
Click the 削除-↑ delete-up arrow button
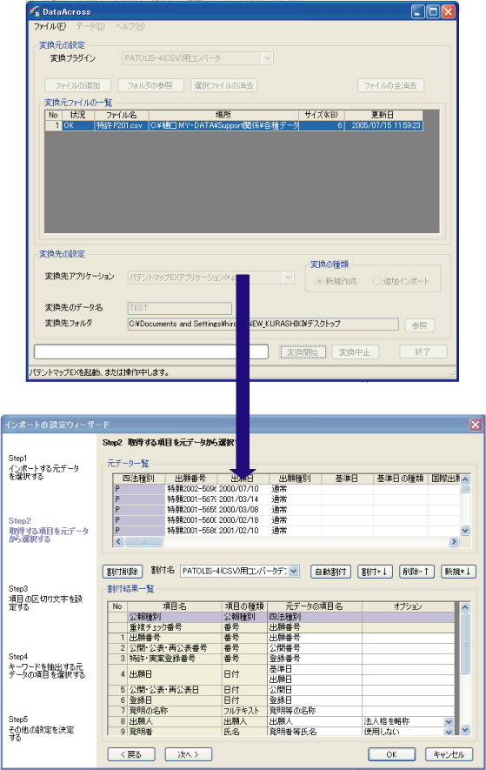point(416,572)
